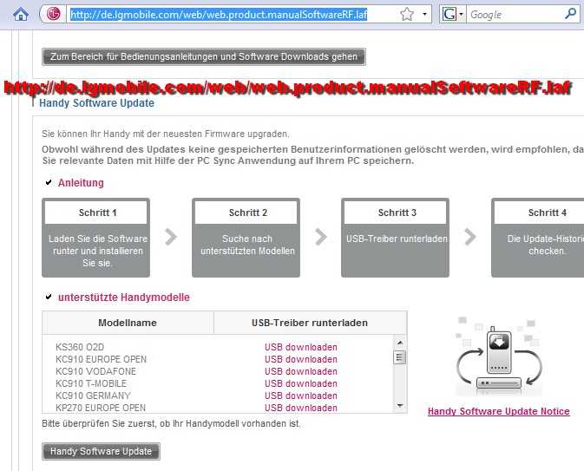Screen dimensions: 584x471
Task: Click the checkmark beside unterstützte Handymodelle
Action: (x=49, y=297)
